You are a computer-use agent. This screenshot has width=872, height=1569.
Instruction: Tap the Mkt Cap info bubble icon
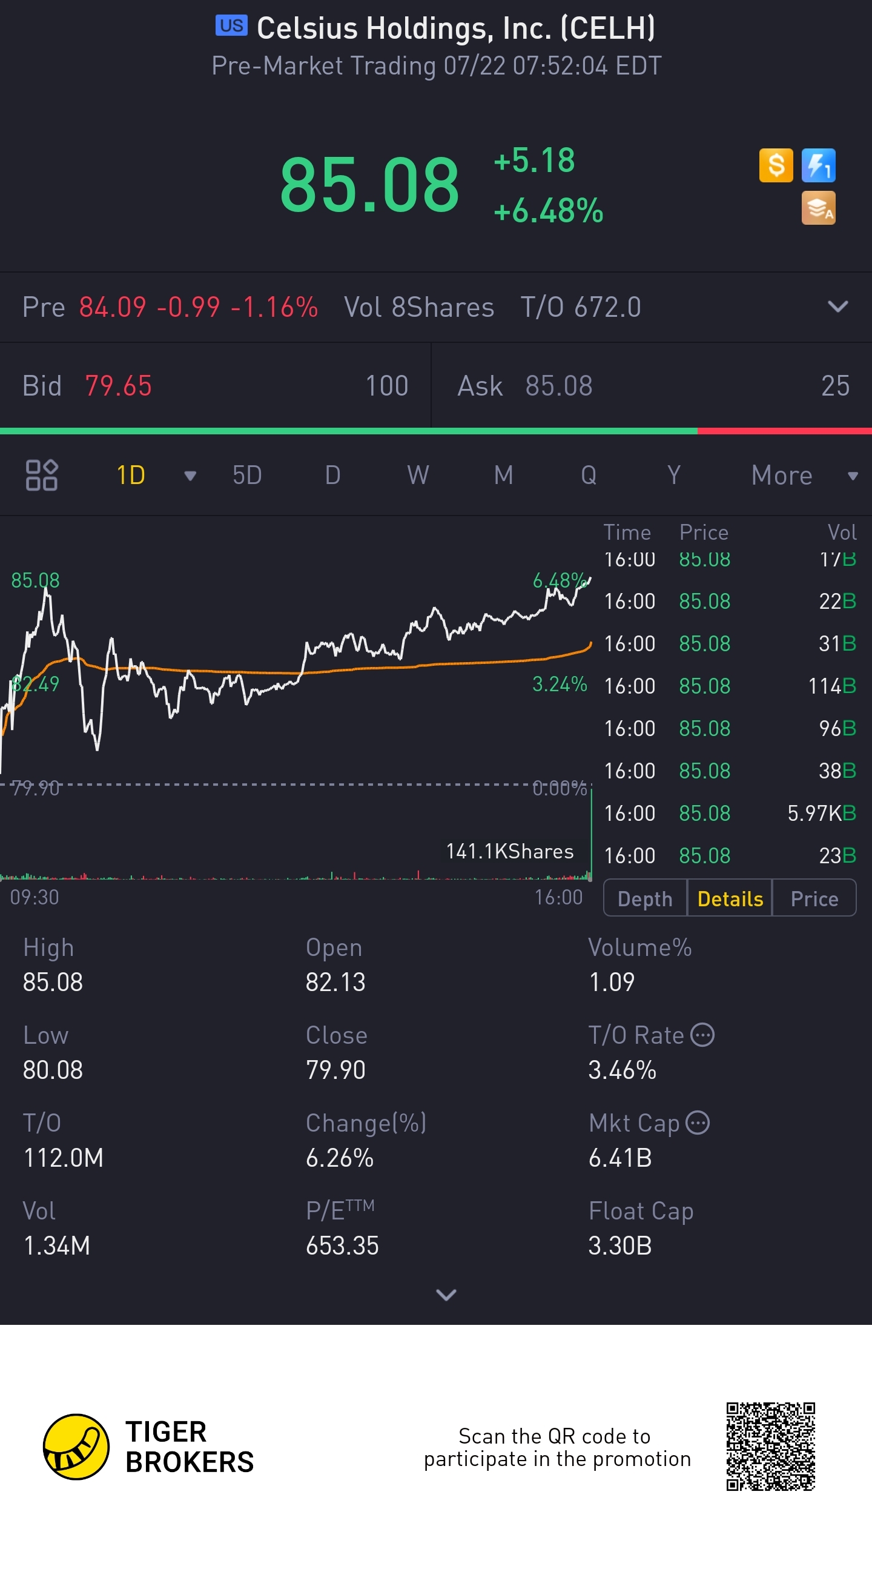(x=698, y=1123)
